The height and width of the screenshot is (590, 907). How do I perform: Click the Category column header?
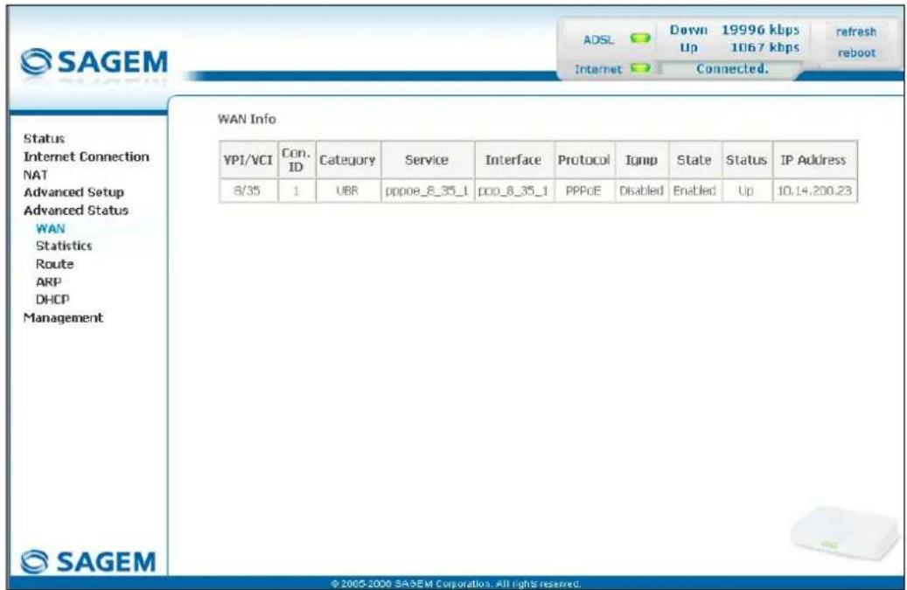tap(347, 160)
